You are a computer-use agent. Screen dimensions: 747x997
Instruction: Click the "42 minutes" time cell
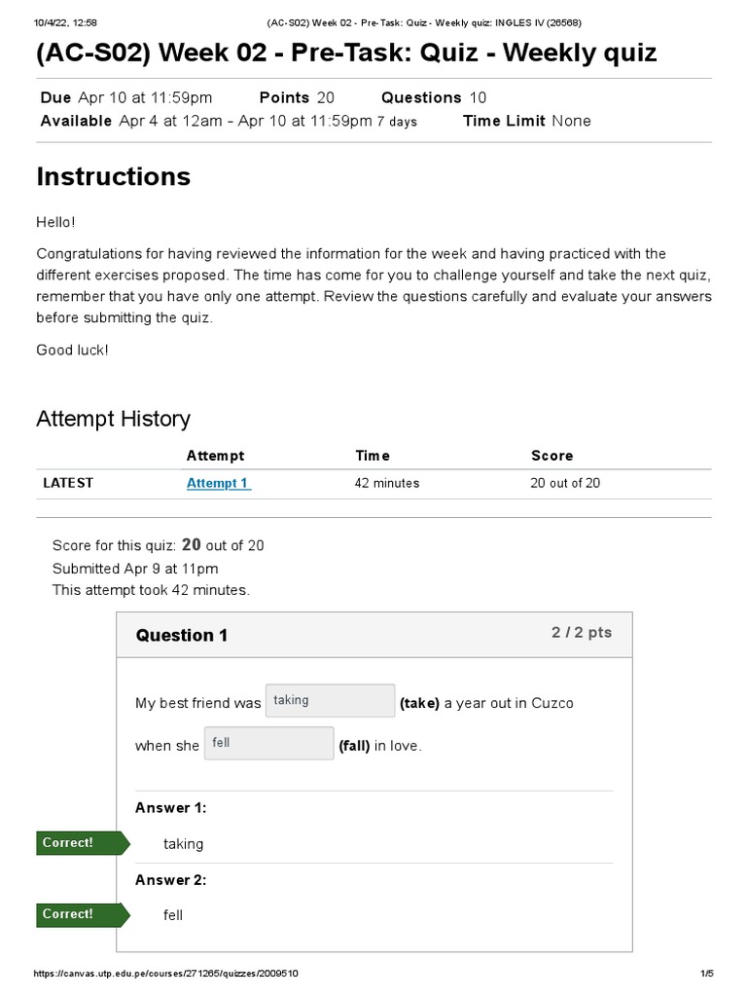(x=387, y=483)
